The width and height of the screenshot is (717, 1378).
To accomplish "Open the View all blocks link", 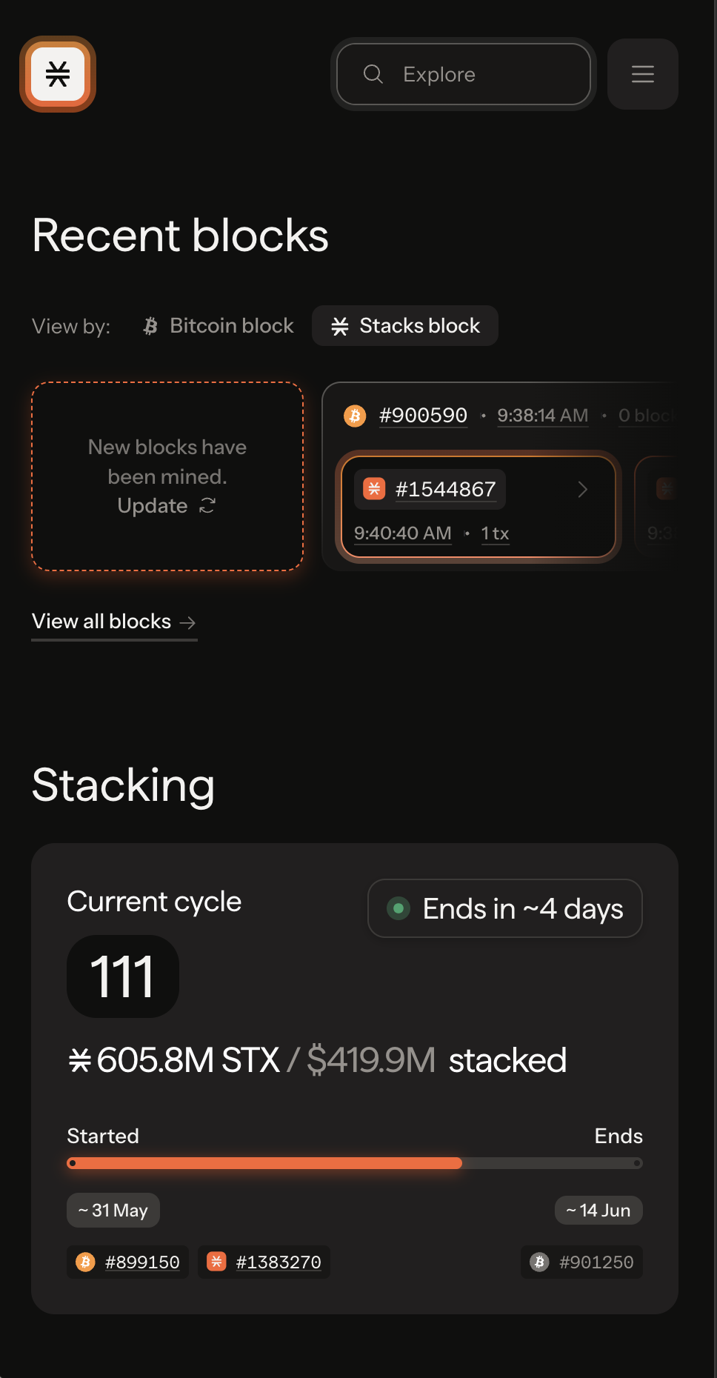I will point(101,622).
